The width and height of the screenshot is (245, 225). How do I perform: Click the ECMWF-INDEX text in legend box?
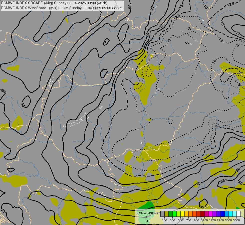pyautogui.click(x=147, y=213)
